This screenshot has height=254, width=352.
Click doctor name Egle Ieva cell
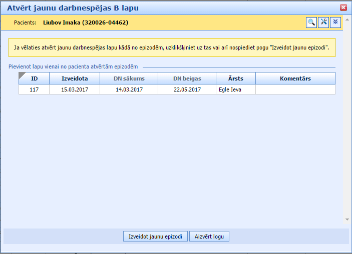click(230, 89)
